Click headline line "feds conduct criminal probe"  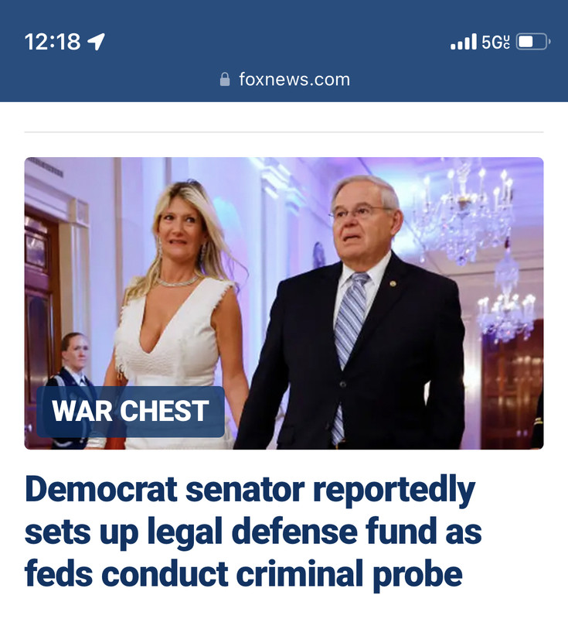click(243, 574)
